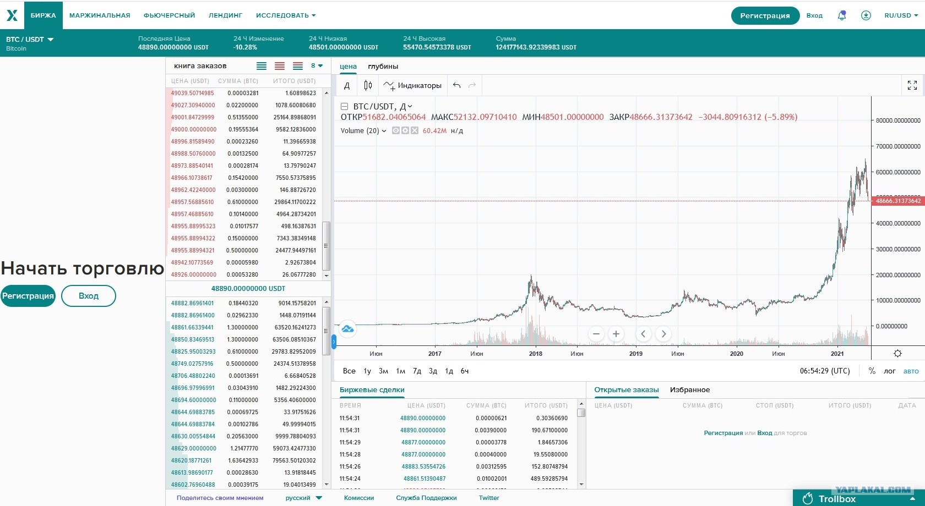Open the Индикаторы indicators tool
The height and width of the screenshot is (506, 925).
(413, 85)
